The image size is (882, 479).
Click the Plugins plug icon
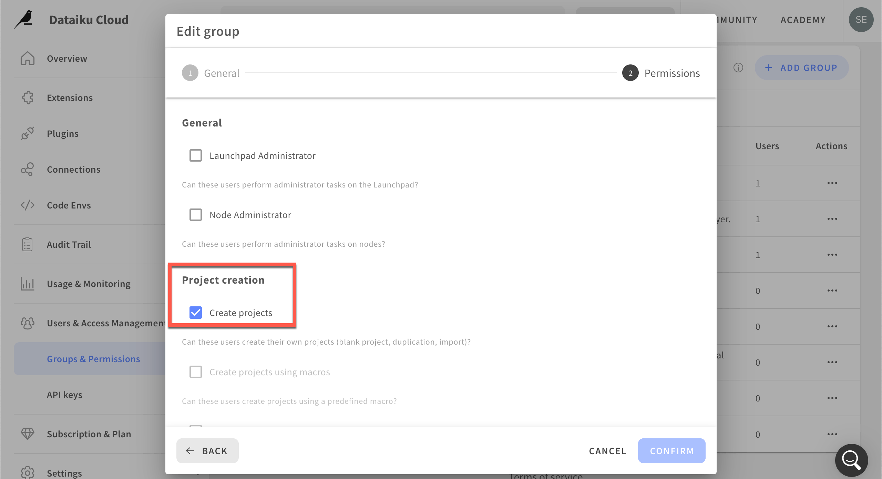click(28, 133)
